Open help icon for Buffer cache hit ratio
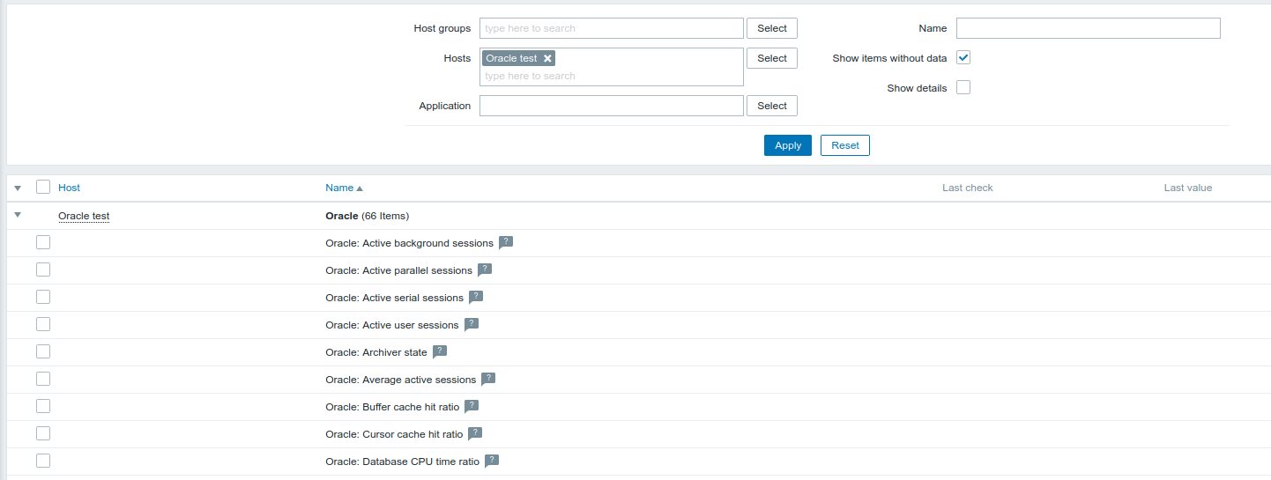 click(x=472, y=406)
